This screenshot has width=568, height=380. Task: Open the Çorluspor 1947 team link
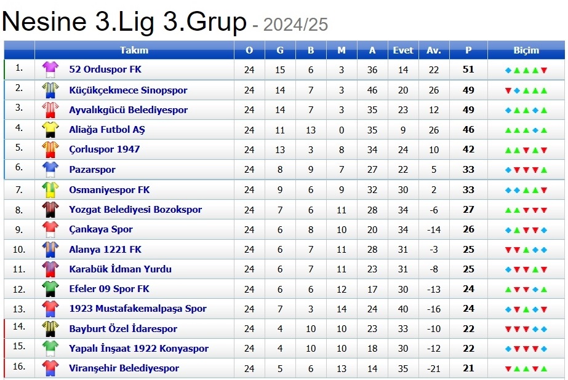[104, 149]
